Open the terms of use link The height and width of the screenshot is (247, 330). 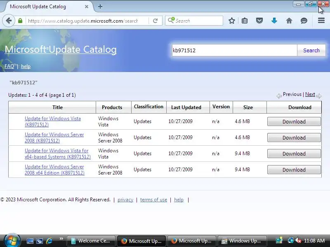(x=153, y=200)
